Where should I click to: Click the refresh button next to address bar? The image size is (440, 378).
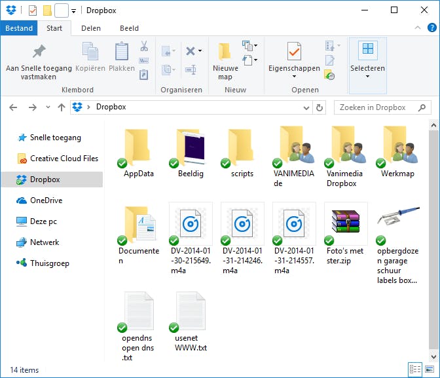click(x=320, y=107)
